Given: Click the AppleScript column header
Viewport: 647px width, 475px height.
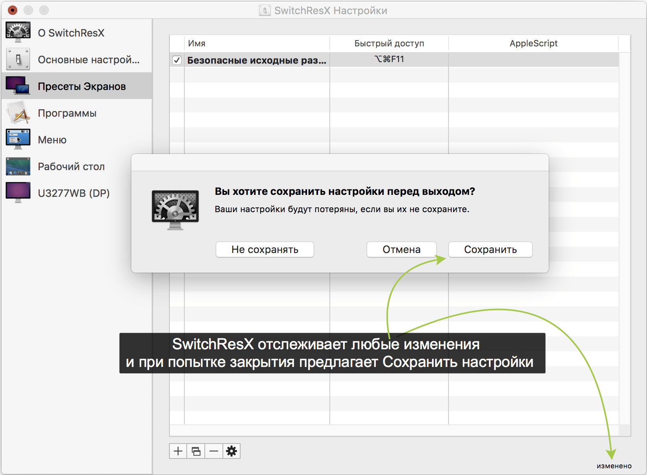Looking at the screenshot, I should pos(533,43).
